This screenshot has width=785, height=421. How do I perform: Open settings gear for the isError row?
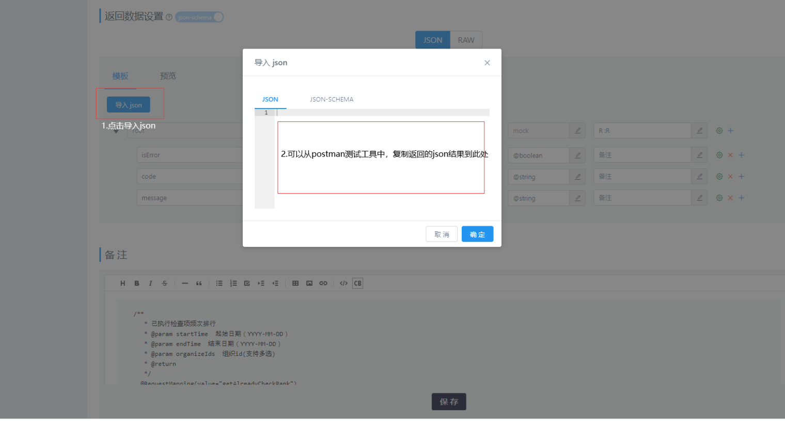719,155
